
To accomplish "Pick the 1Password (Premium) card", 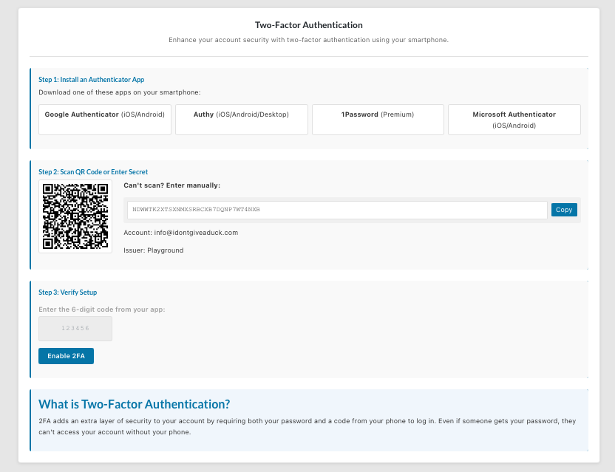I will [378, 119].
